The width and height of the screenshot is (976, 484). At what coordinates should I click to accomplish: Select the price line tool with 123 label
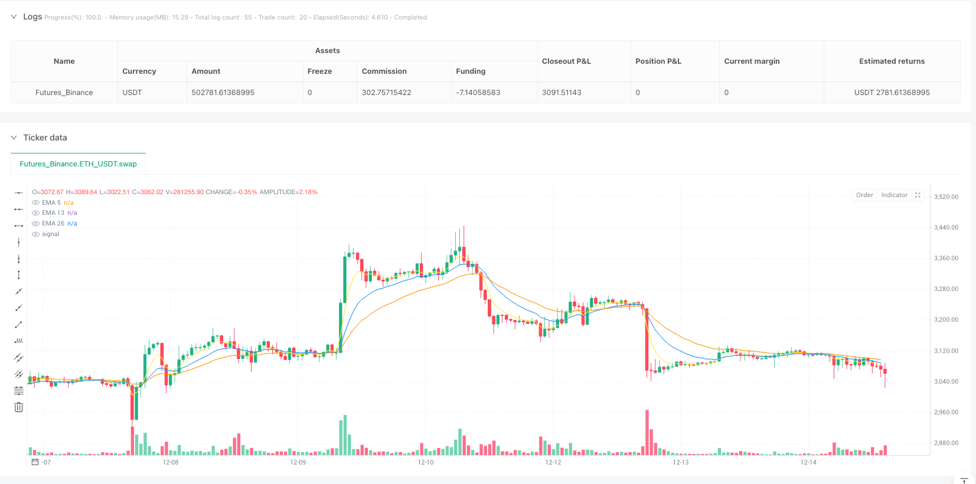19,341
